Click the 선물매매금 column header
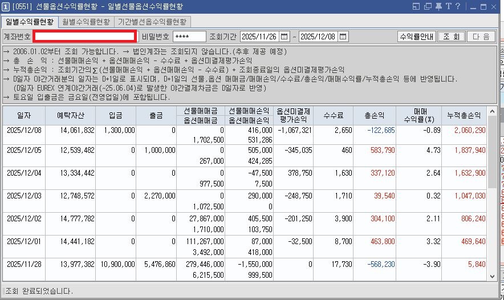The width and height of the screenshot is (504, 300). 201,111
